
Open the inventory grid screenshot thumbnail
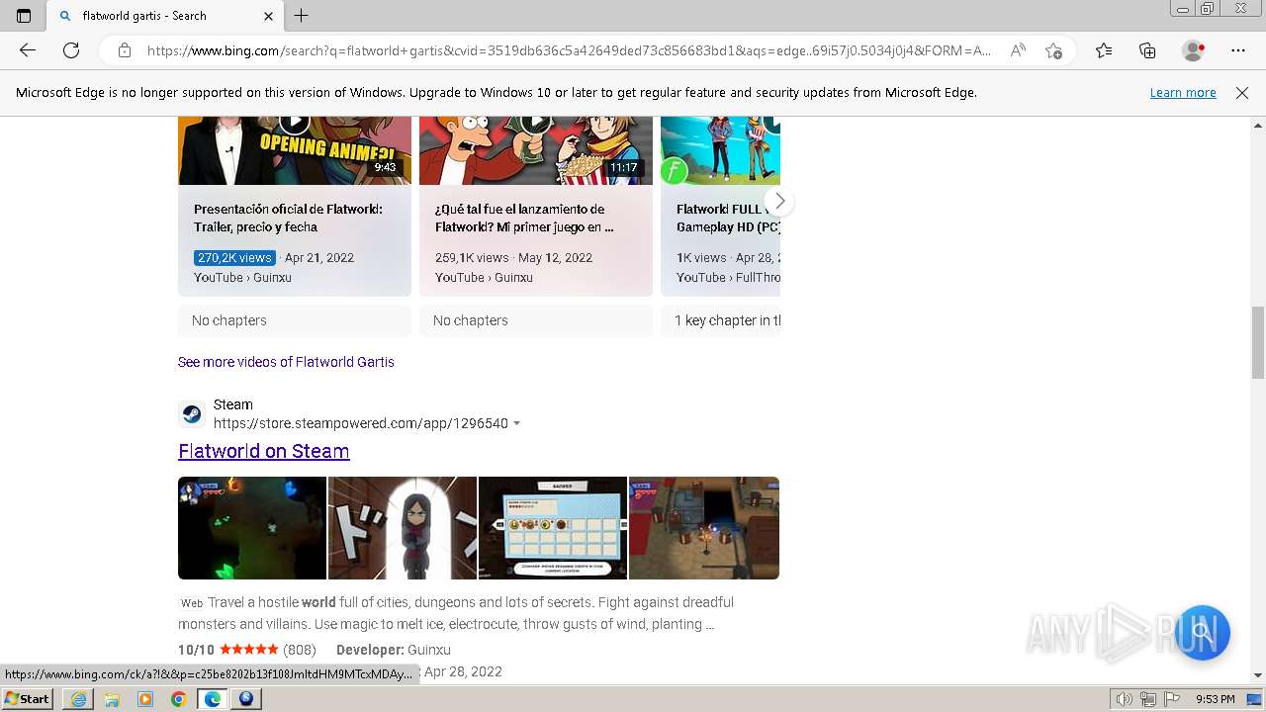tap(553, 528)
